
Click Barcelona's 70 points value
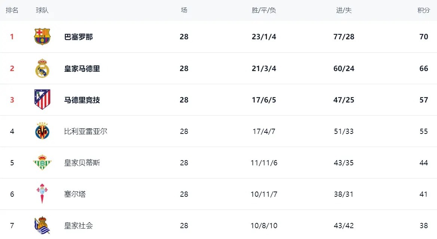point(424,37)
